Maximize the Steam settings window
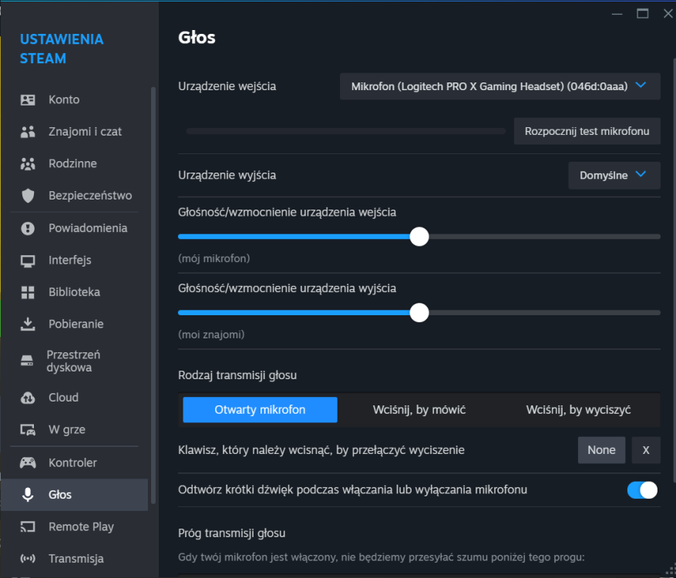The height and width of the screenshot is (578, 676). pyautogui.click(x=642, y=14)
